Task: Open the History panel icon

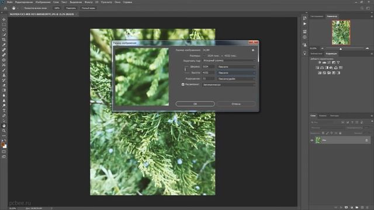Action: click(x=304, y=18)
